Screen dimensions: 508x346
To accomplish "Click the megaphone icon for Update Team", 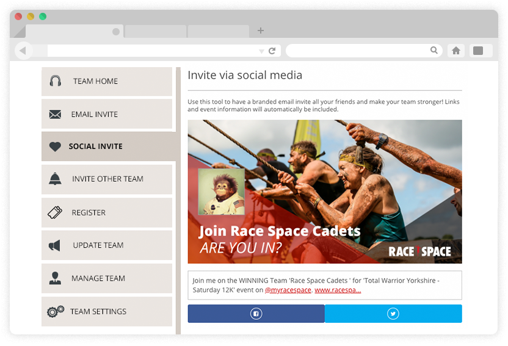I will coord(55,246).
